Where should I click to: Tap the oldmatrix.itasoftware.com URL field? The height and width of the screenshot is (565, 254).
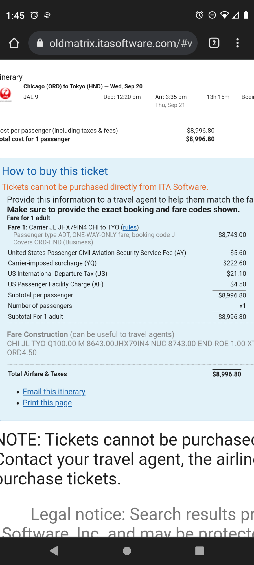pos(121,43)
